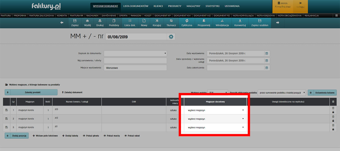Image resolution: width=340 pixels, height=151 pixels.
Task: Open Magazyny menu
Action: click(x=194, y=6)
